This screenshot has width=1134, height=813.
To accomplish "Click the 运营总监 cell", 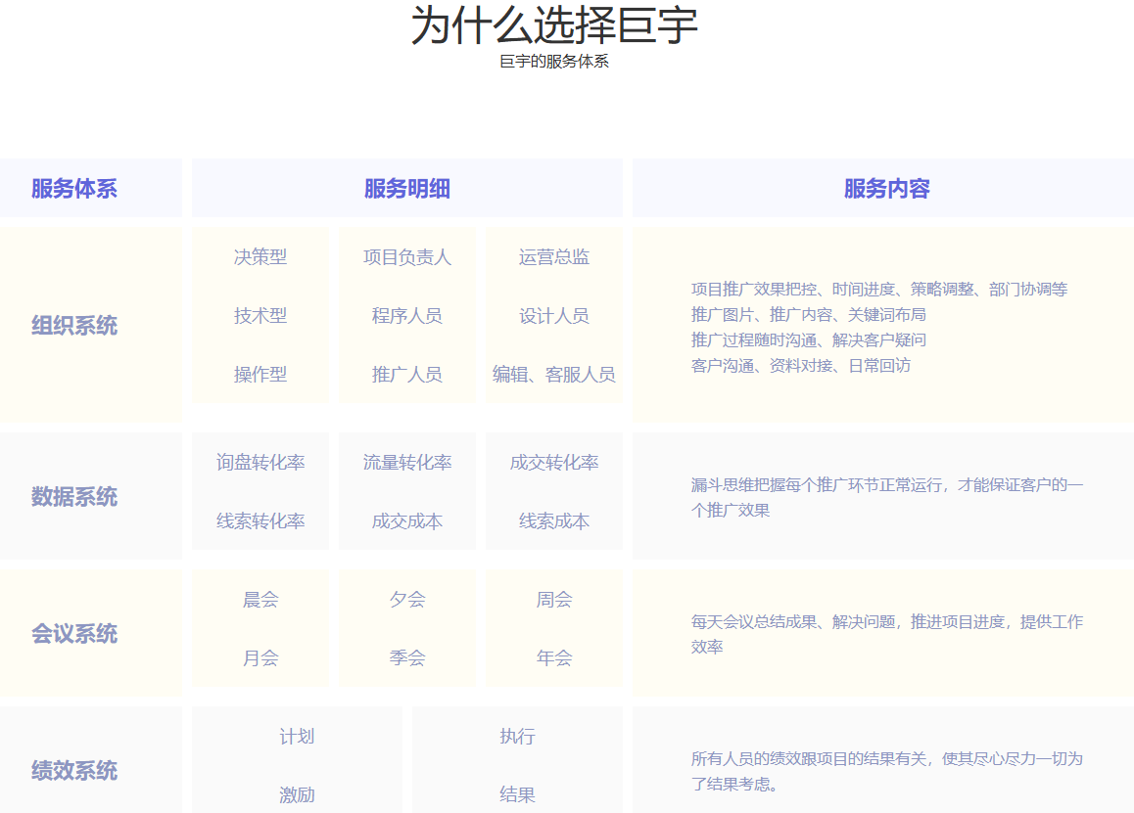I will [554, 256].
